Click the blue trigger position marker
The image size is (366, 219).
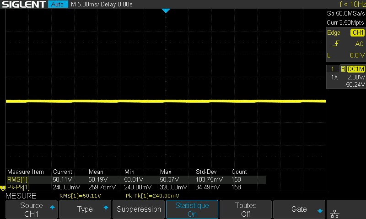tap(166, 10)
